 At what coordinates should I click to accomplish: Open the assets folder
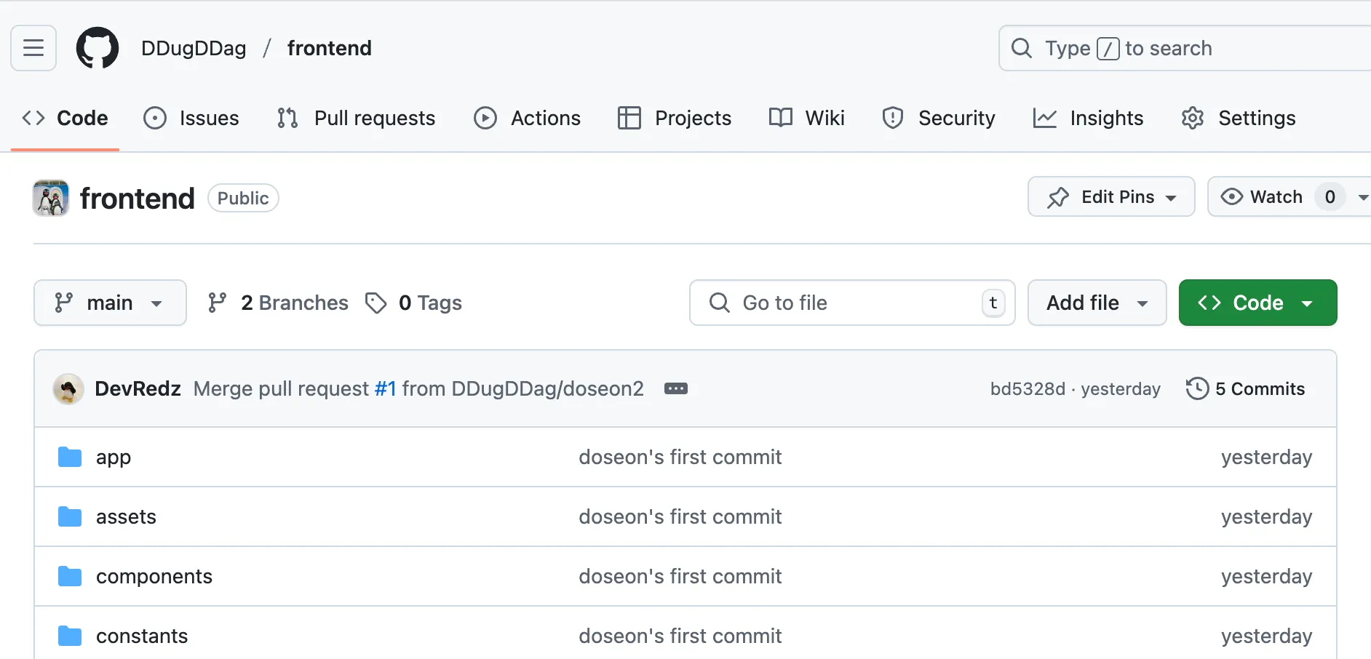coord(126,517)
